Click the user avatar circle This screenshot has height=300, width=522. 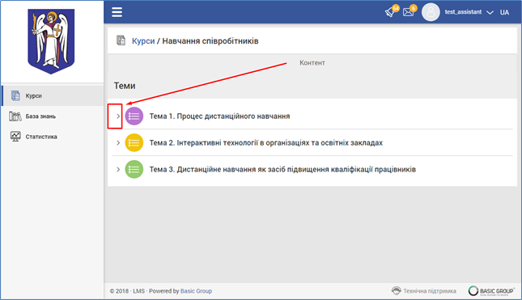[x=431, y=12]
